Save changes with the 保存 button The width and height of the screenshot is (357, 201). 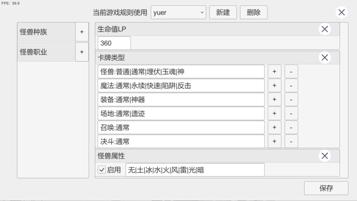(326, 188)
